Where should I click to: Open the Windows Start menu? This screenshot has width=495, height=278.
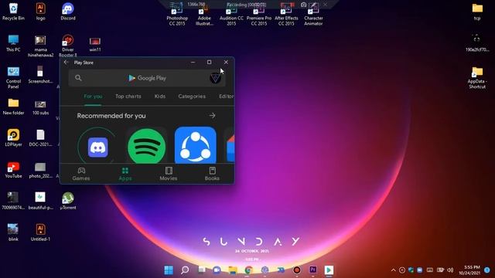169,270
